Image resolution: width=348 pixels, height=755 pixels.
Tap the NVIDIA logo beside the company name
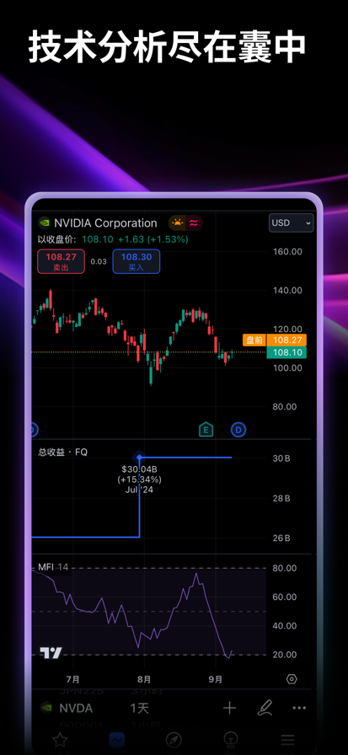[45, 223]
